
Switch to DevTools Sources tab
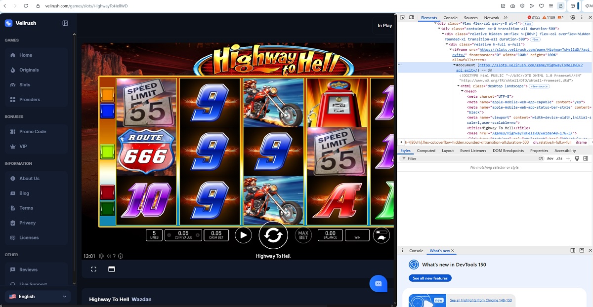[470, 18]
